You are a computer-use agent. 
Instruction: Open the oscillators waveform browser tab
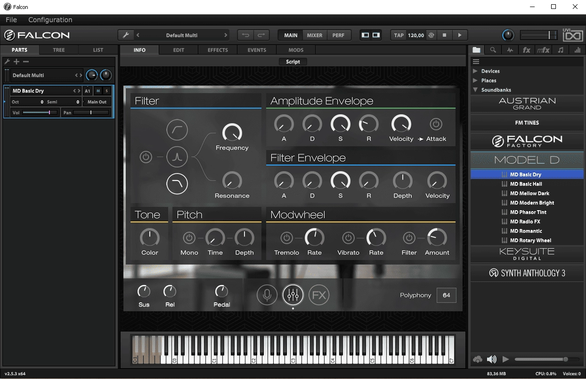(x=510, y=50)
